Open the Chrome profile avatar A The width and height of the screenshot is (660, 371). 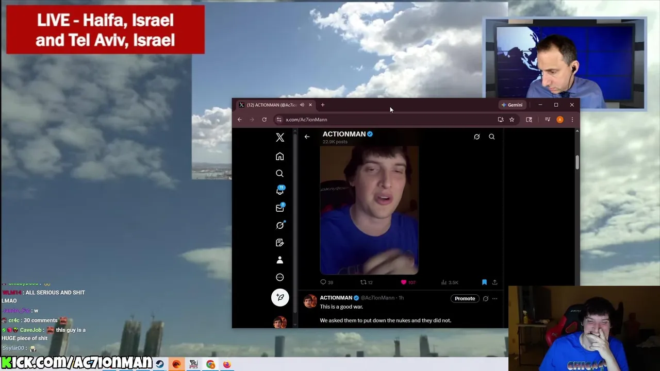(560, 120)
